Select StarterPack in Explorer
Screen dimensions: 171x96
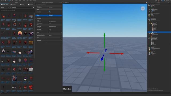pyautogui.click(x=153, y=50)
